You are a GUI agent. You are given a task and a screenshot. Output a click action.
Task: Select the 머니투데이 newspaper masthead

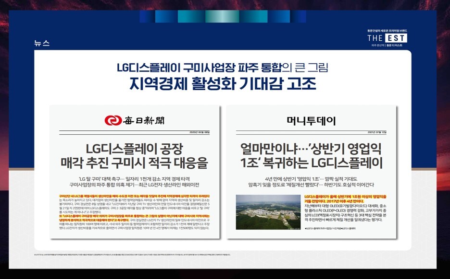click(x=311, y=121)
